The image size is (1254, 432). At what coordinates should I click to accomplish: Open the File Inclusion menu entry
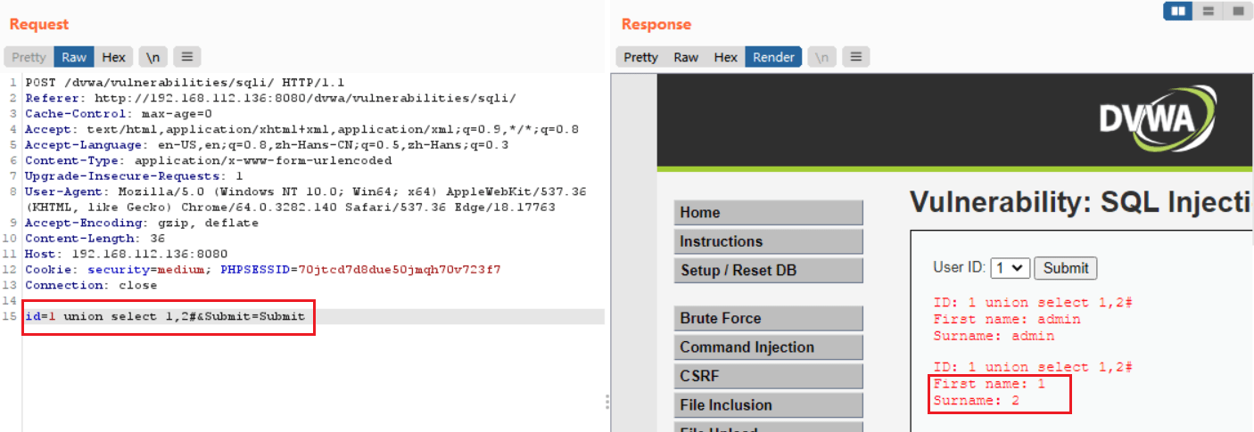pyautogui.click(x=769, y=405)
